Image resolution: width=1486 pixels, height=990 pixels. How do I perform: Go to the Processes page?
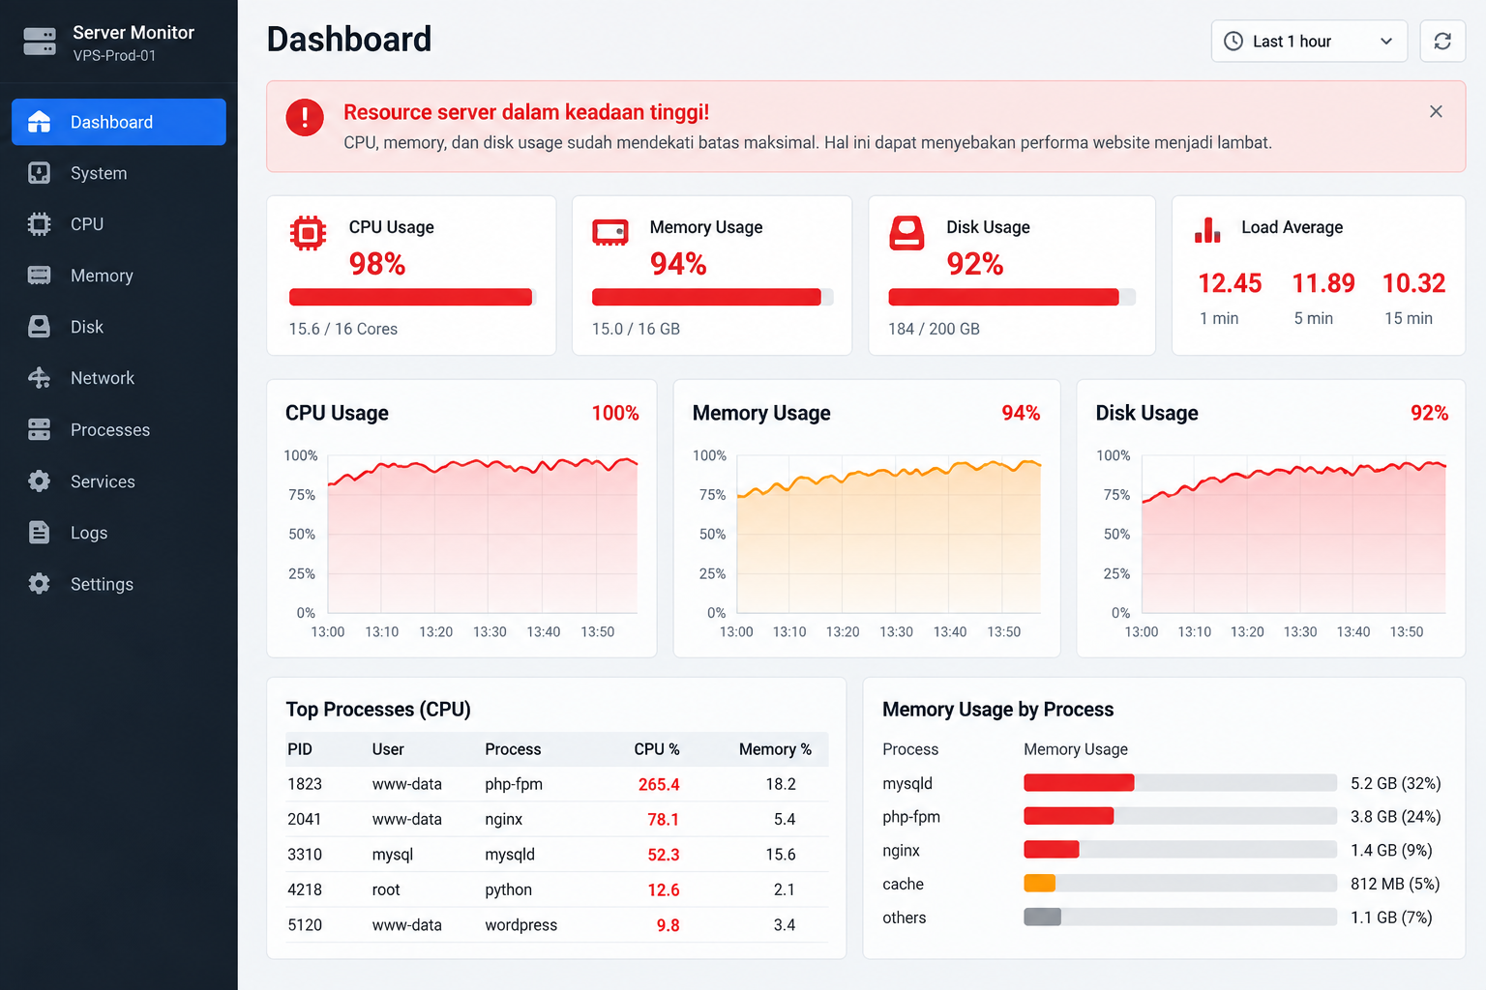click(x=119, y=430)
